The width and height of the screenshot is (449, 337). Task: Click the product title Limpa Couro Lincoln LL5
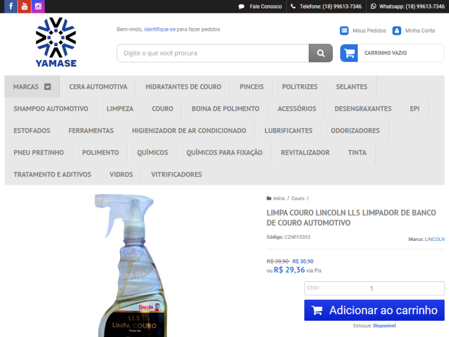(351, 218)
